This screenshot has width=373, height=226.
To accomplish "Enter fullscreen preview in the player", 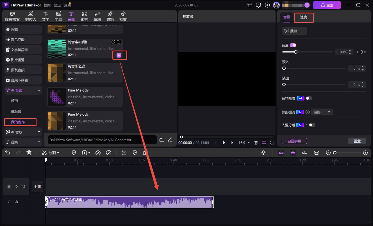I will click(272, 143).
